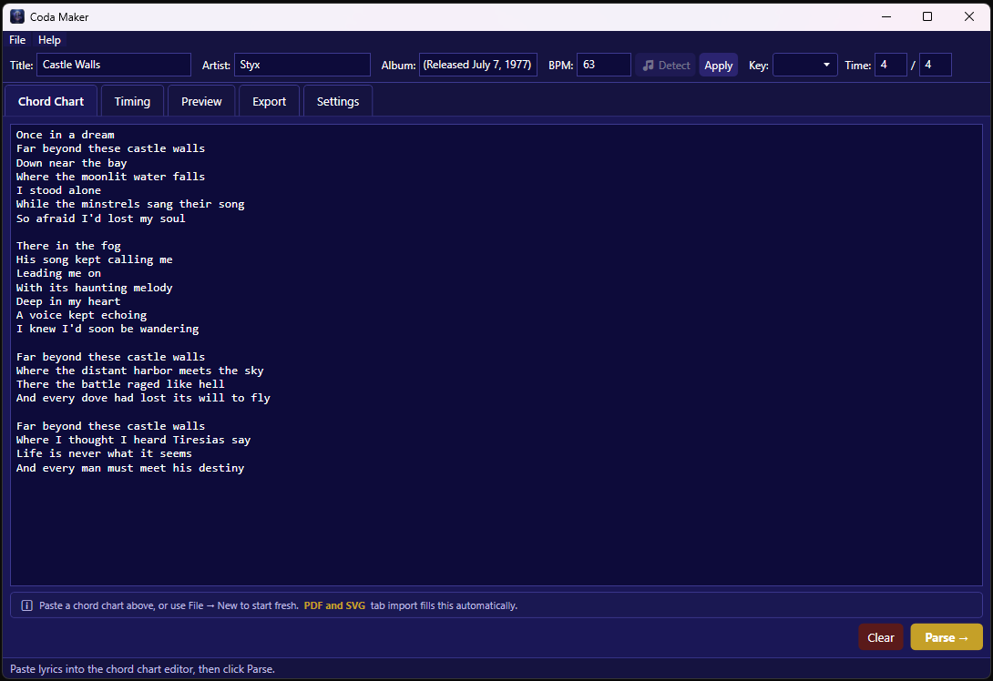Click the Coda Maker app icon
Screen dimensions: 993x681
coord(17,16)
